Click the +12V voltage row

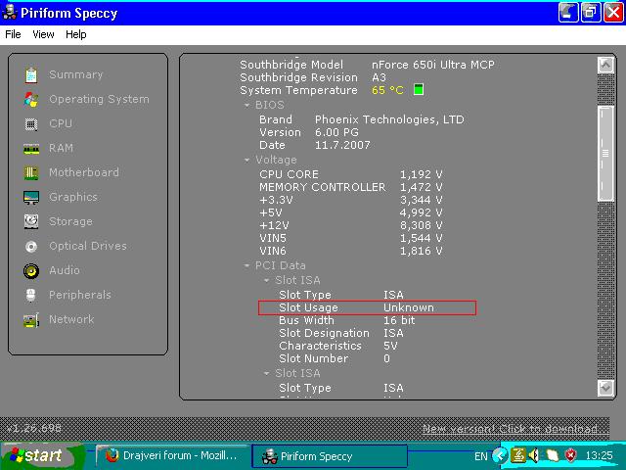click(351, 225)
